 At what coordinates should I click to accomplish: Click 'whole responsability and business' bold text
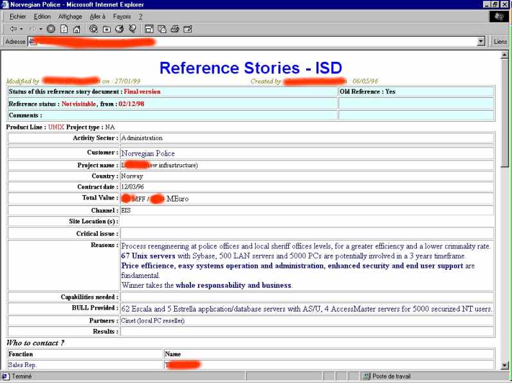click(233, 285)
